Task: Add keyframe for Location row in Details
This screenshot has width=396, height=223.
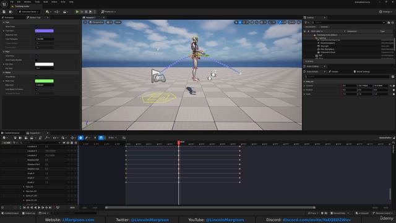Action: [394, 85]
